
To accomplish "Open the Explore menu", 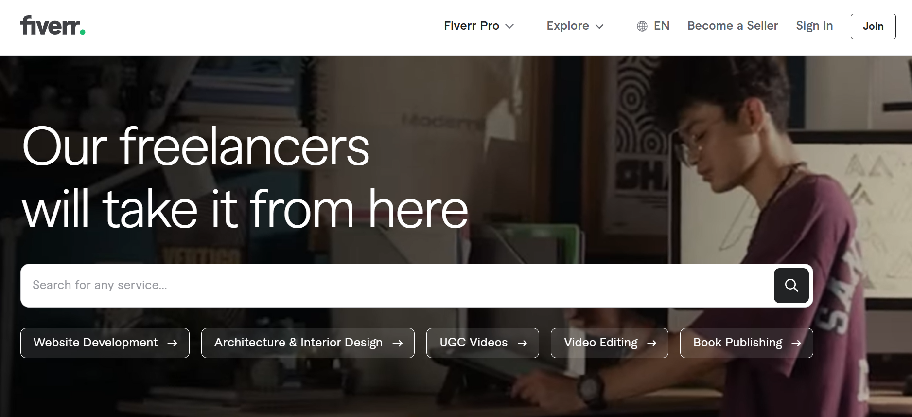I will [575, 26].
